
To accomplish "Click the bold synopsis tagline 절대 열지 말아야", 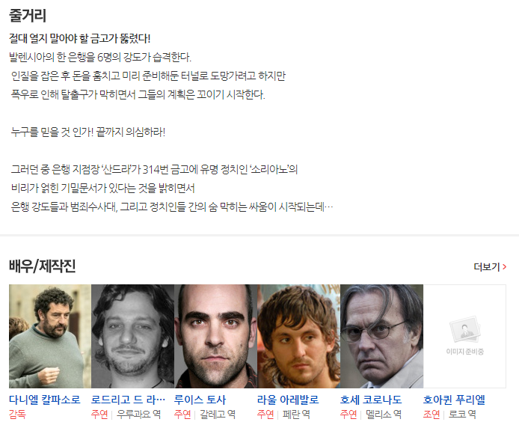I will click(80, 38).
